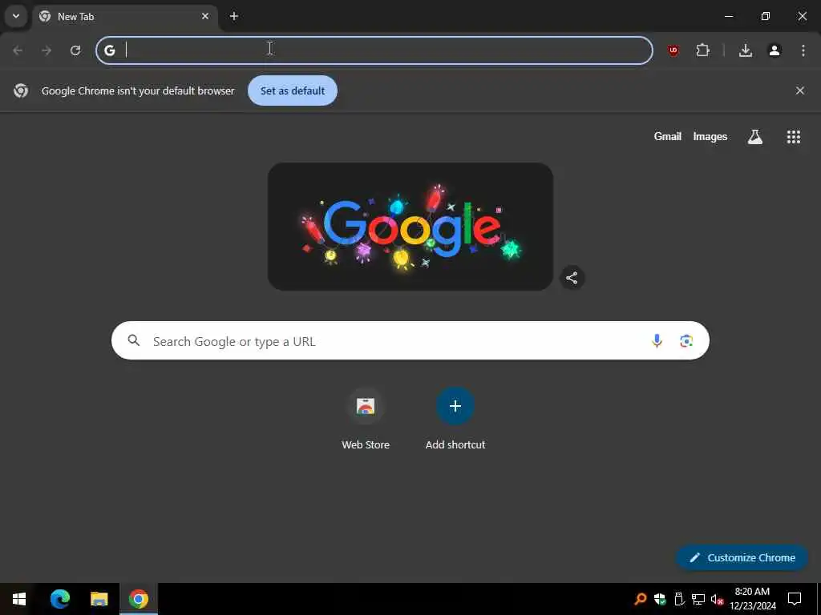Screen dimensions: 821x615
Task: Click the Add shortcut label text
Action: click(455, 444)
